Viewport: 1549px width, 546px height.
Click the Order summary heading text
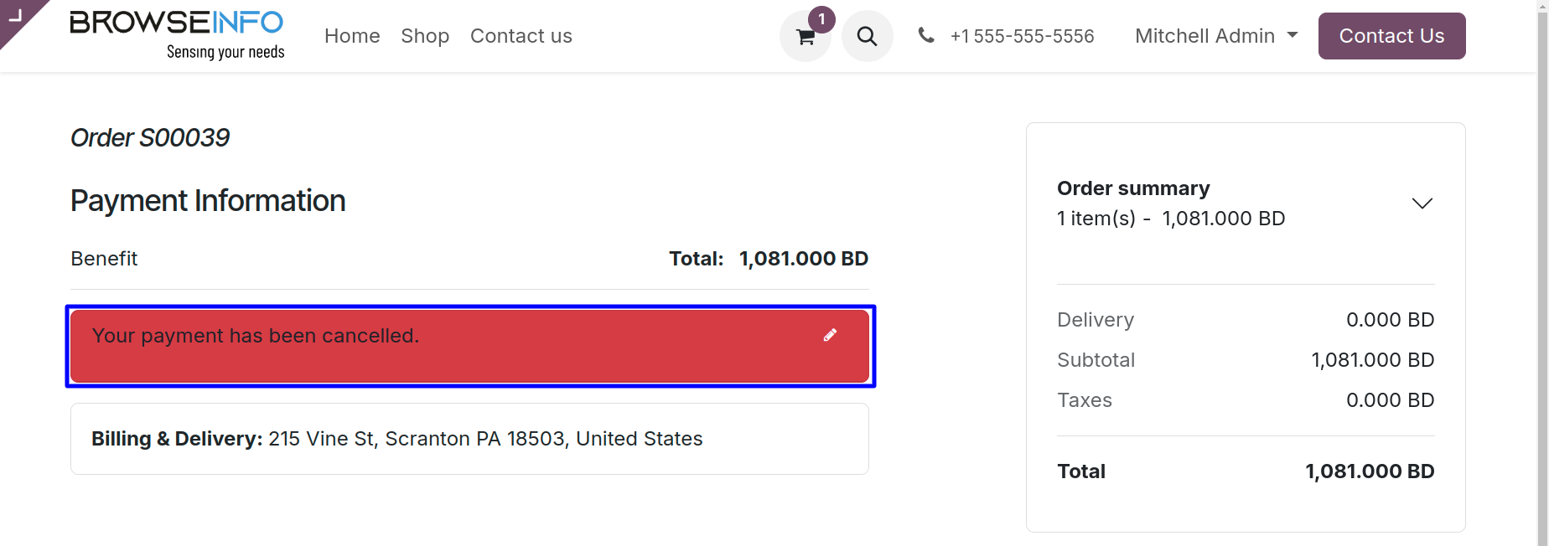point(1133,188)
